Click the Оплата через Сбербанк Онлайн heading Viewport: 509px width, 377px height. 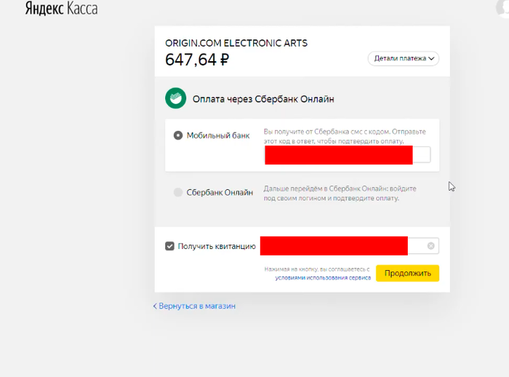tap(262, 98)
